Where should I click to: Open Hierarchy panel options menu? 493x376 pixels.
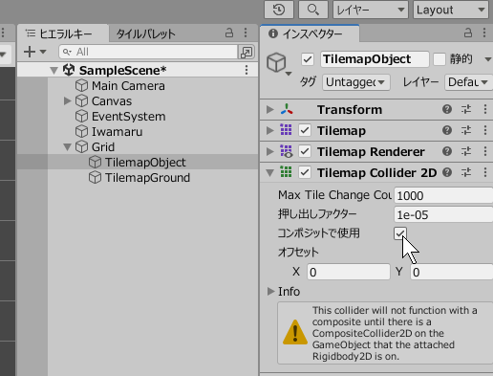click(x=246, y=33)
